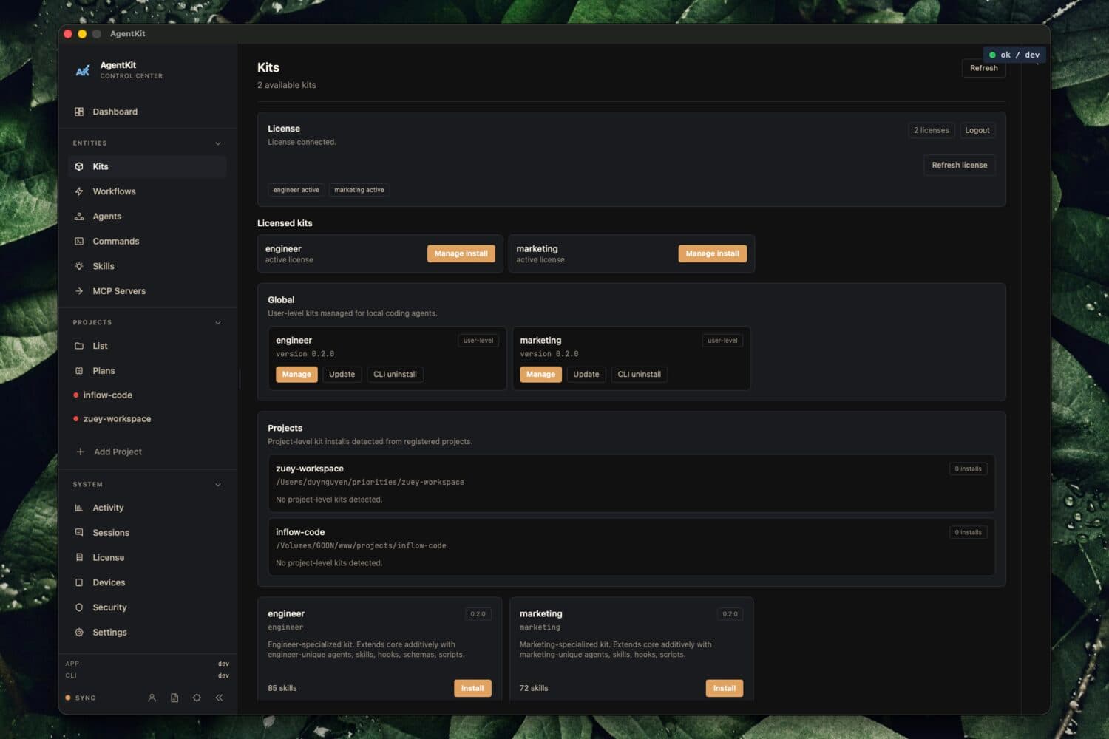Click 0 installs badge for inflow-code

[968, 532]
